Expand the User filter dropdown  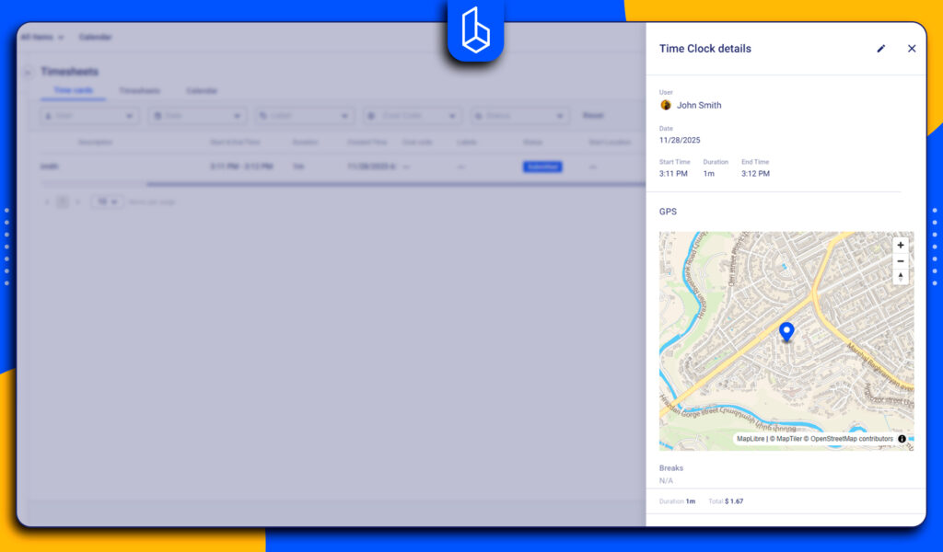point(88,116)
